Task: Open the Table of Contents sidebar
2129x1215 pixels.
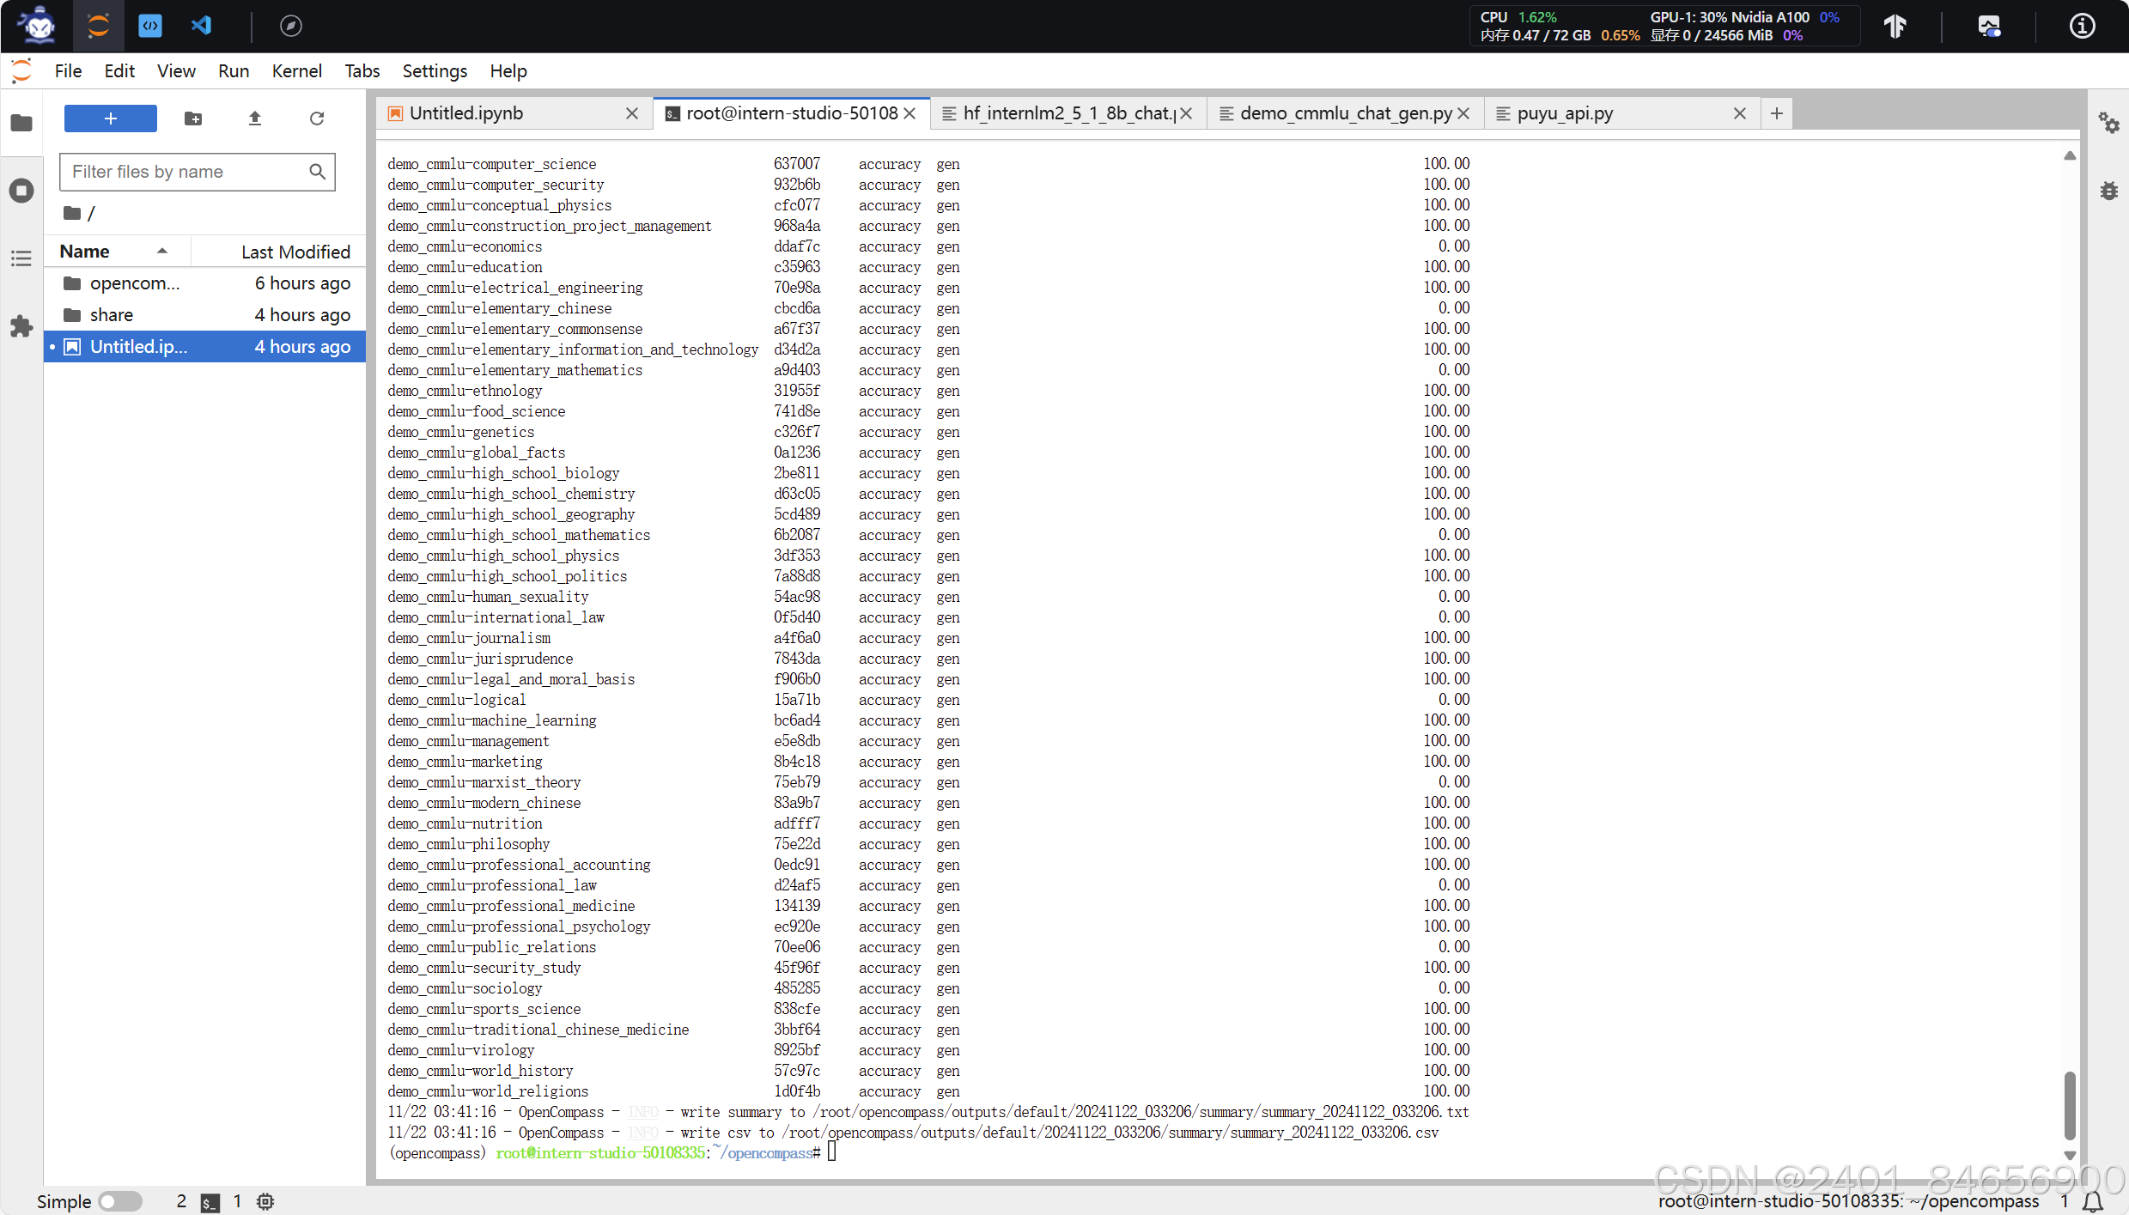Action: point(21,258)
